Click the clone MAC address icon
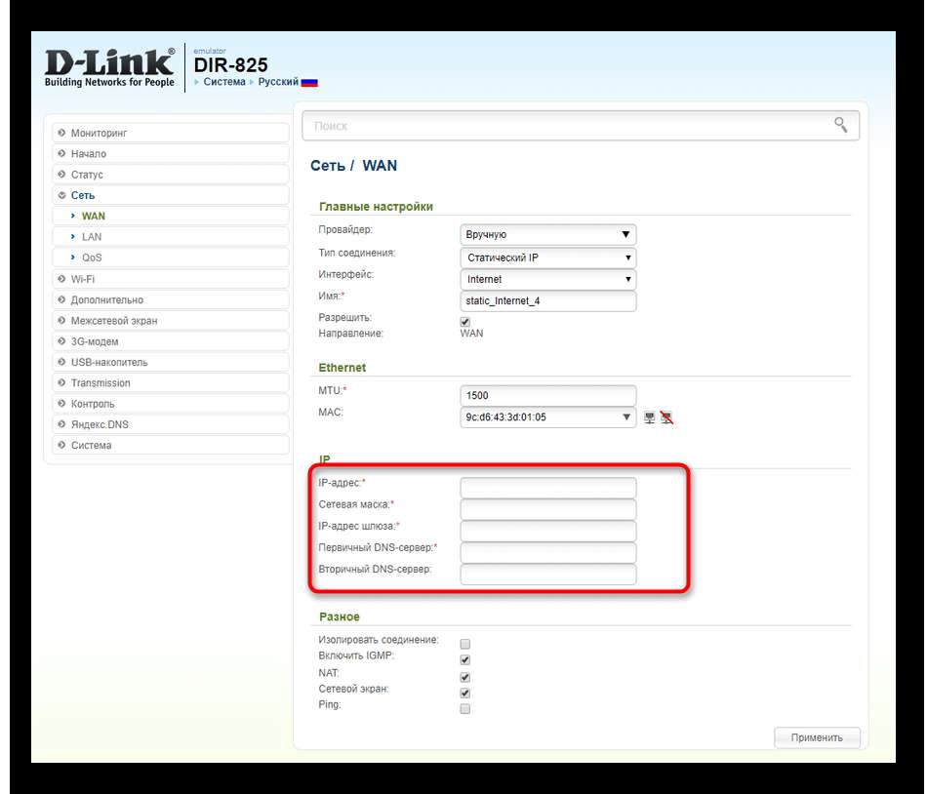 pyautogui.click(x=649, y=417)
